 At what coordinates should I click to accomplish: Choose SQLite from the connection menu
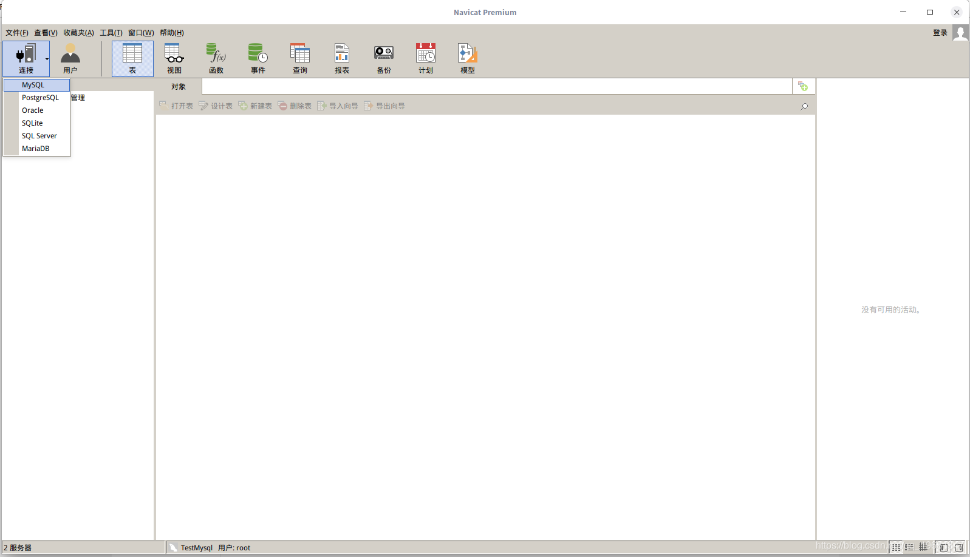point(37,123)
